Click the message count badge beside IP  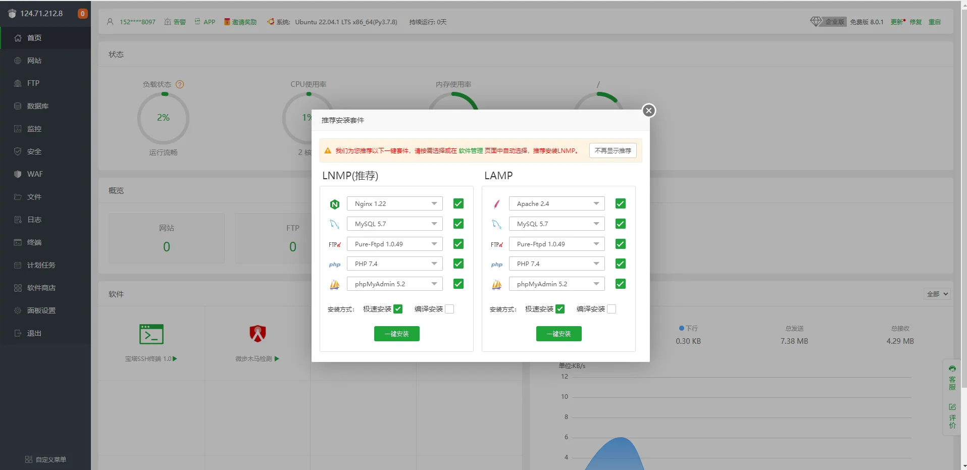tap(83, 14)
